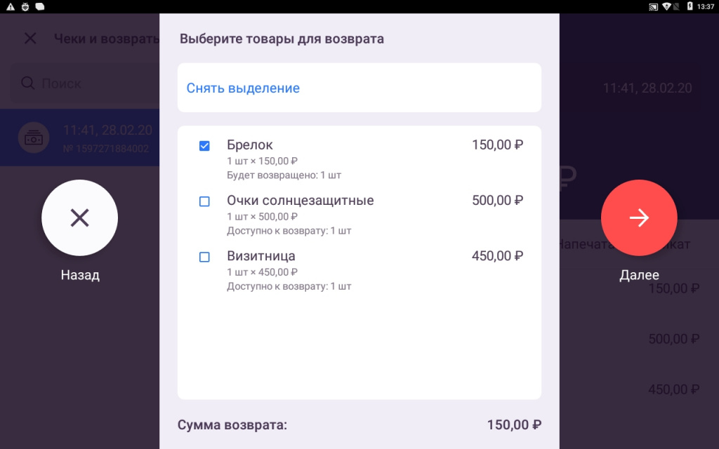
Task: Tap the battery indicator icon
Action: [x=690, y=6]
